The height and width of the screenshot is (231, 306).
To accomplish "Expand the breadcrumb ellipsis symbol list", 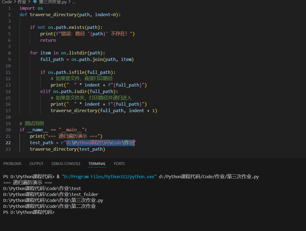I will point(74,2).
